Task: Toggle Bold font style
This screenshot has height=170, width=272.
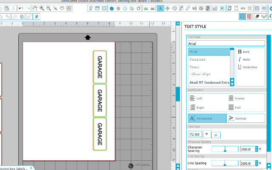Action: point(244,52)
